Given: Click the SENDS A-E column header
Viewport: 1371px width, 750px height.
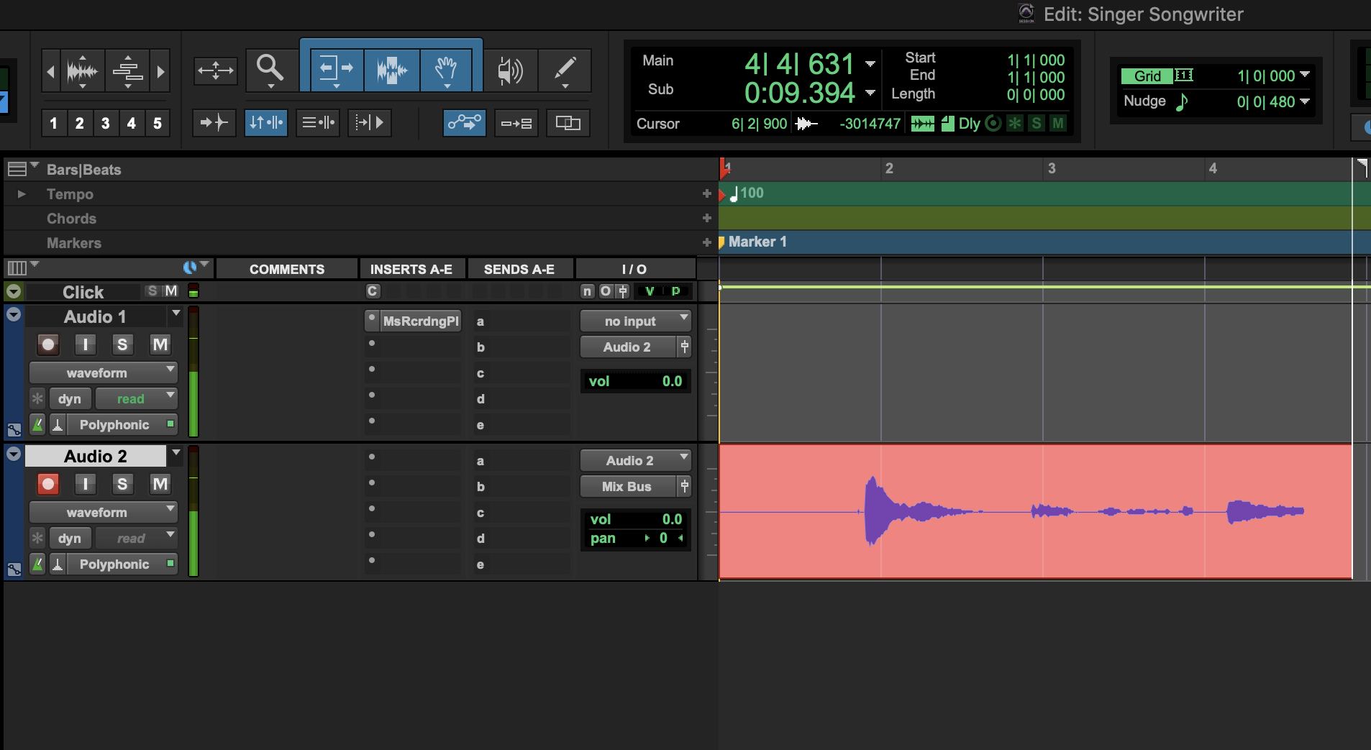Looking at the screenshot, I should (x=519, y=269).
